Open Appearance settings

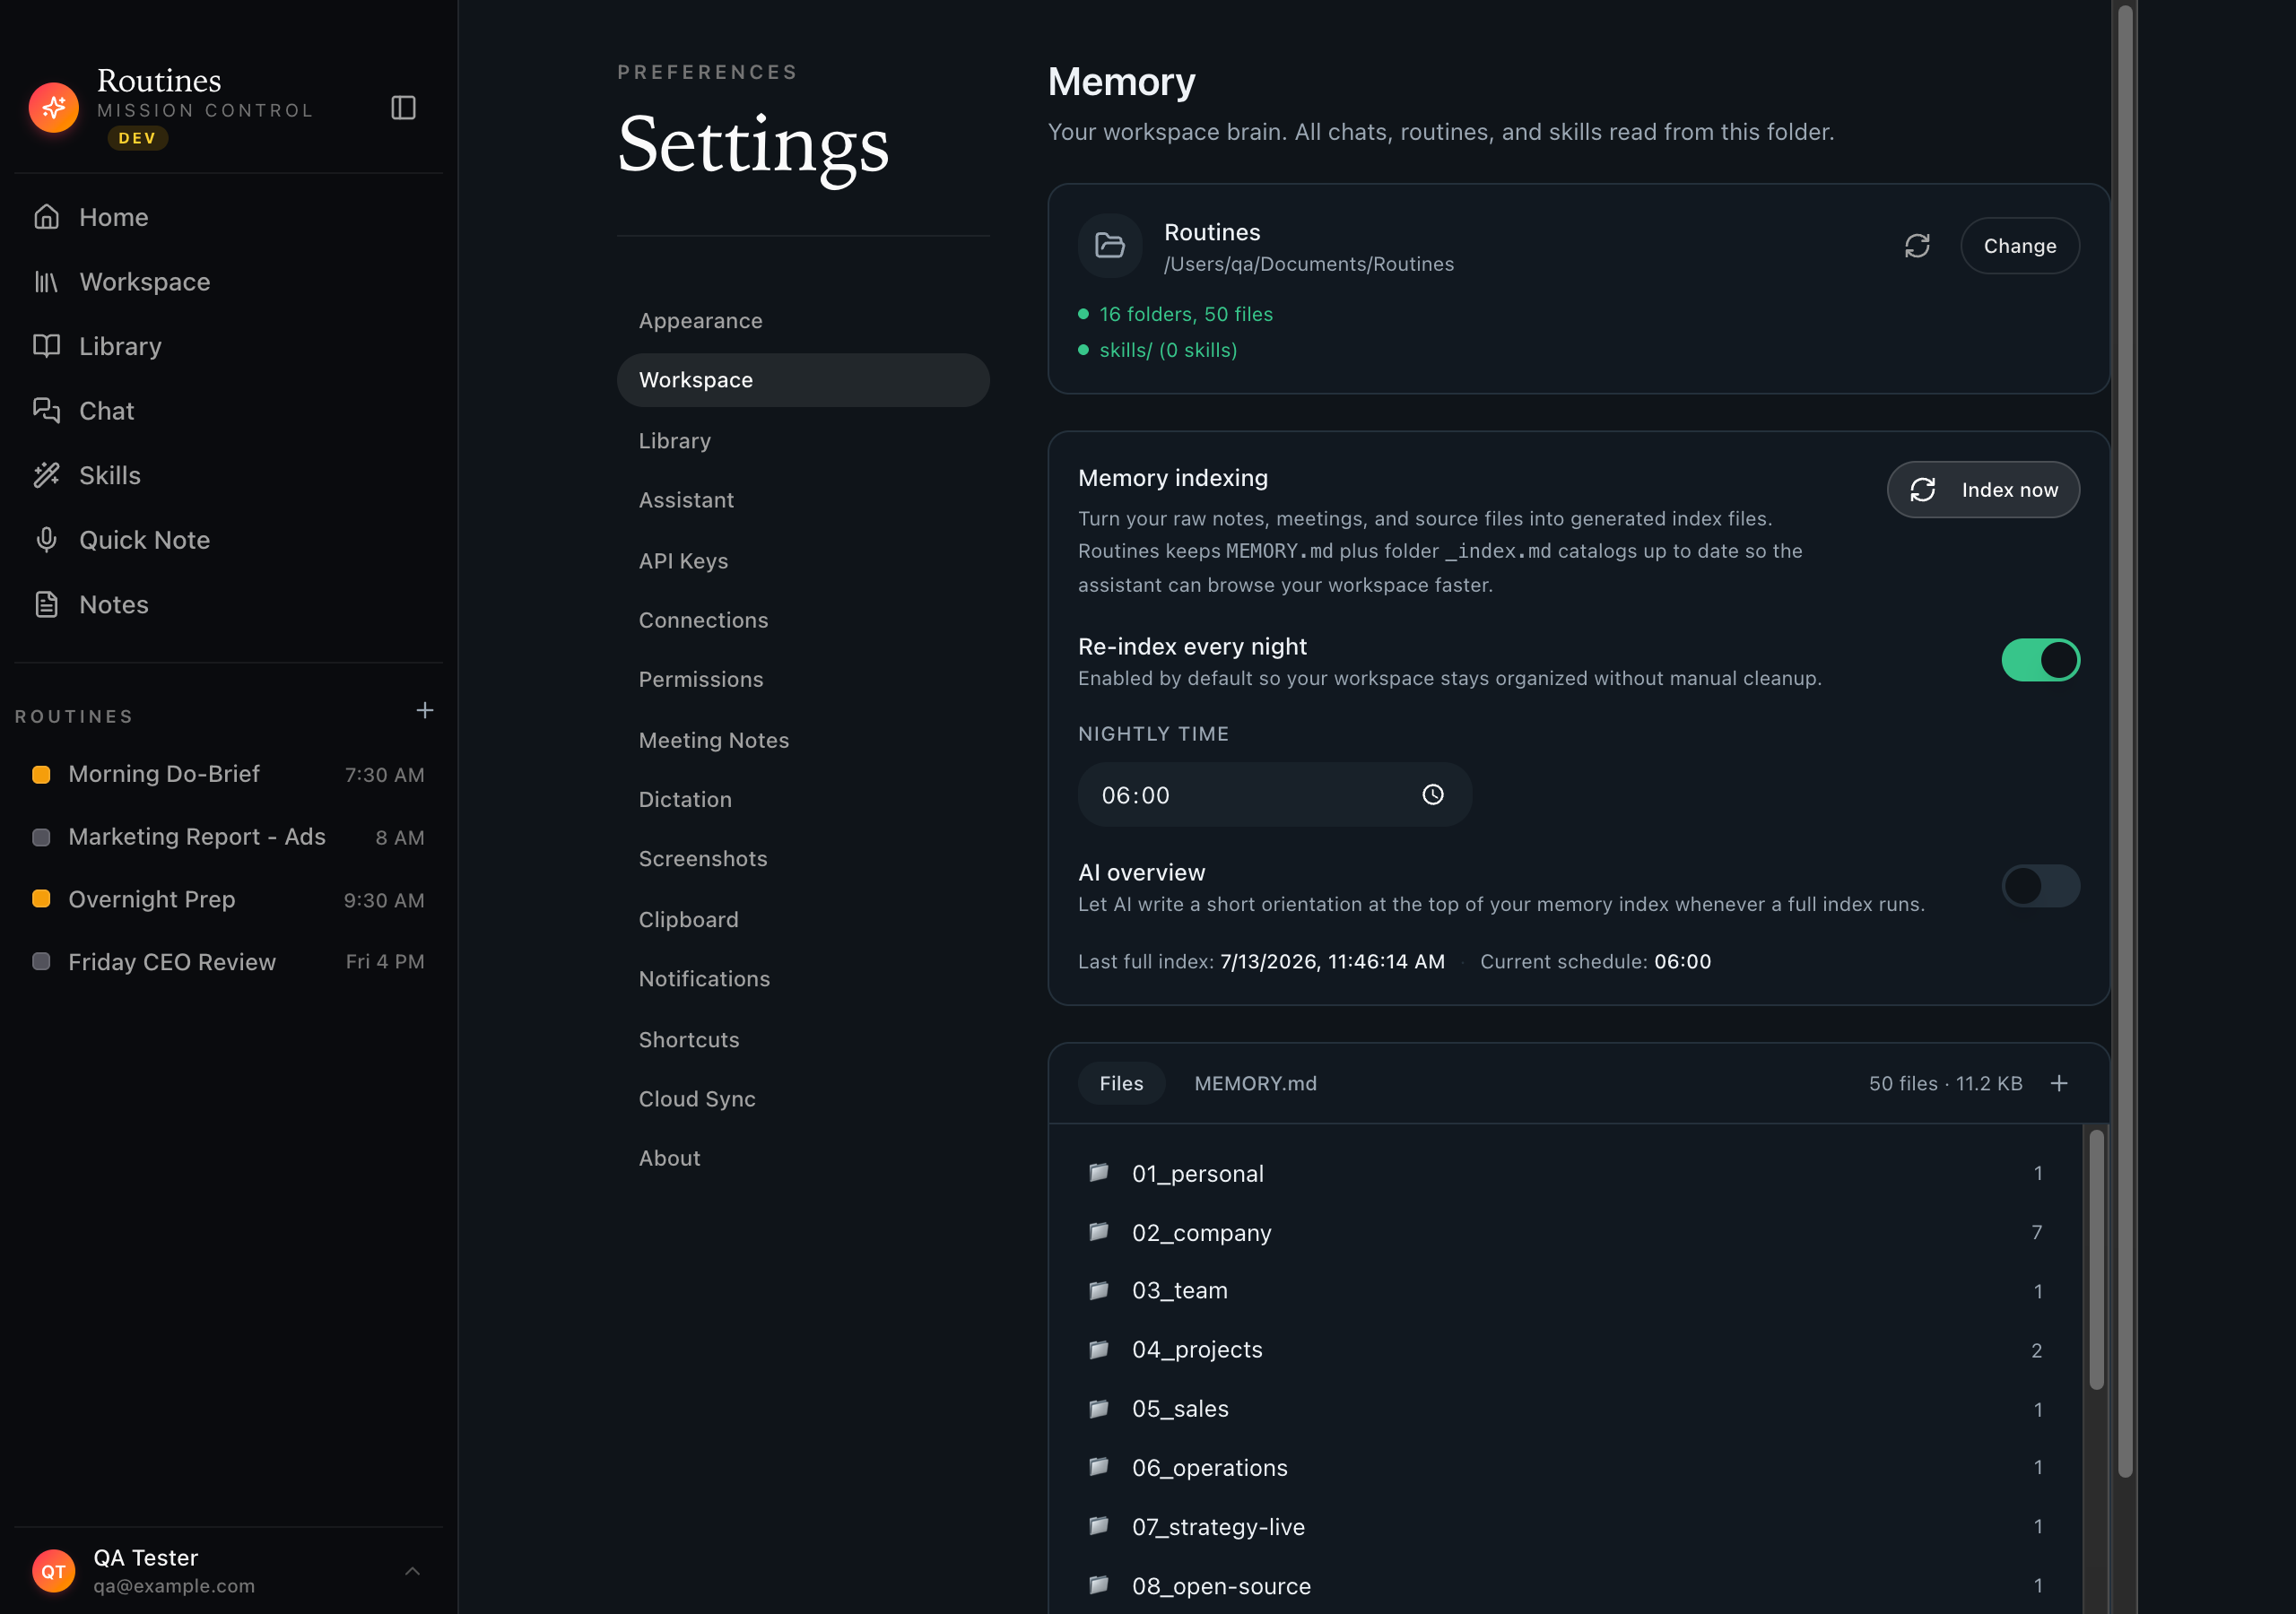tap(803, 321)
